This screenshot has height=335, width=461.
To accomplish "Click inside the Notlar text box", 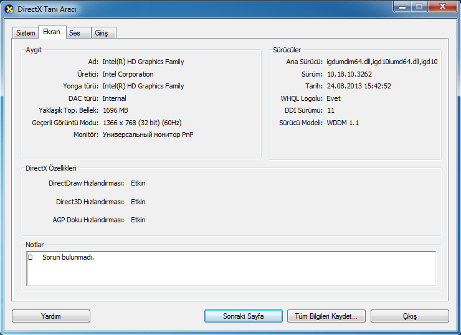I will coord(231,268).
